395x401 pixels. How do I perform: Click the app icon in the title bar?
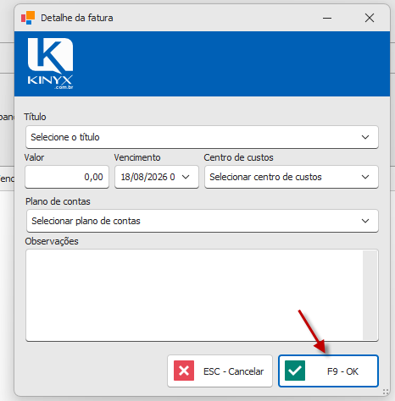pyautogui.click(x=28, y=18)
